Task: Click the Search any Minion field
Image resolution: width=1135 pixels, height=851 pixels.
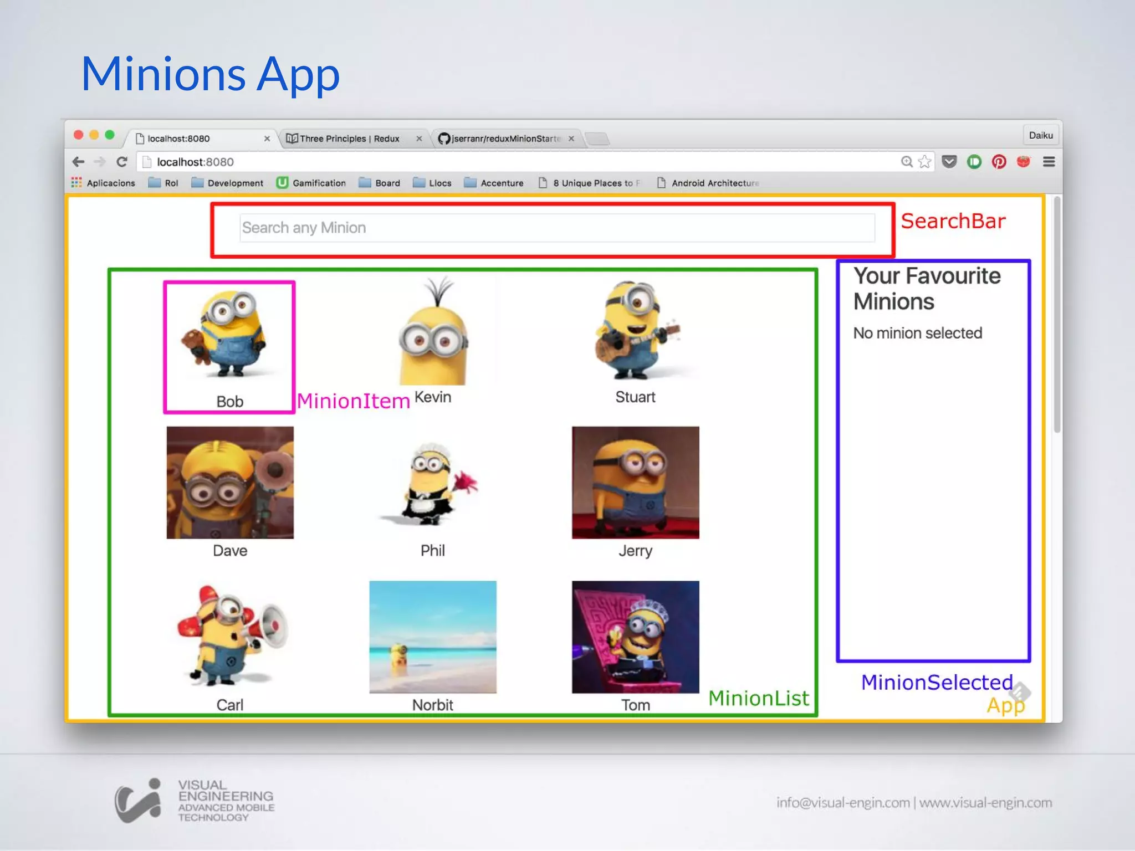Action: point(557,228)
